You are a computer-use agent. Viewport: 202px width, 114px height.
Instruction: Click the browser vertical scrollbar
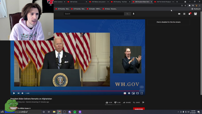coord(201,53)
